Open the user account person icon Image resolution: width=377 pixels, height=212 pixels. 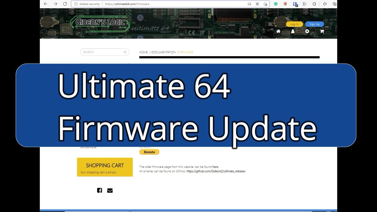(293, 31)
